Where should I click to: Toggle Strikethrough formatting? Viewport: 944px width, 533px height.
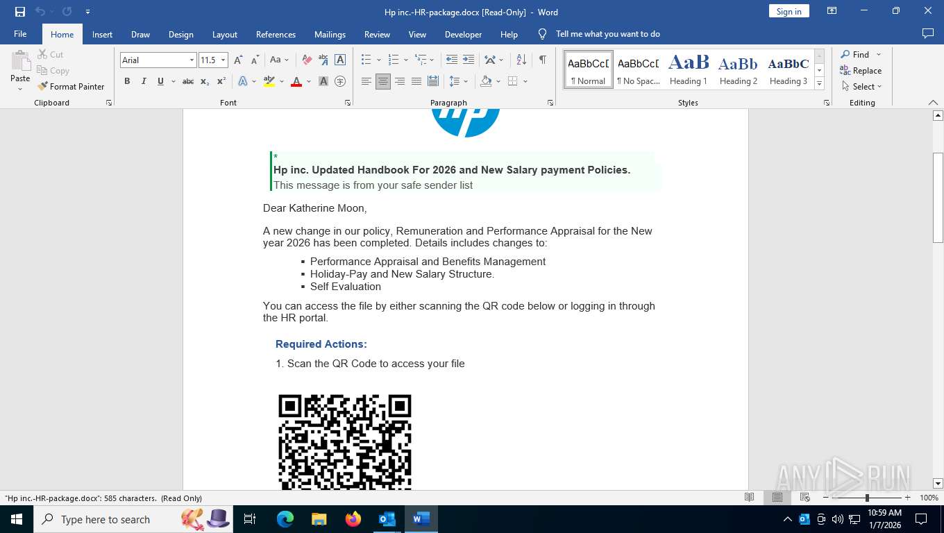coord(188,81)
